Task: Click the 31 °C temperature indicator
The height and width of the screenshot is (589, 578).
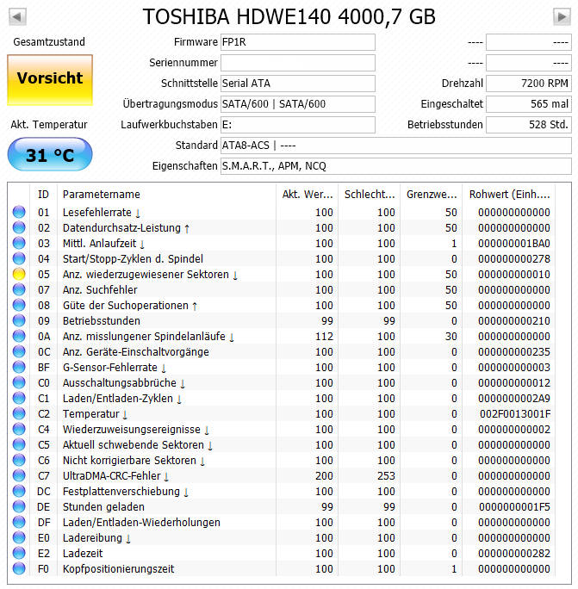Action: pos(50,154)
